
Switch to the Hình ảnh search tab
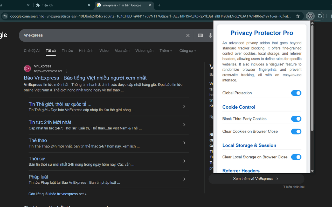pos(86,50)
